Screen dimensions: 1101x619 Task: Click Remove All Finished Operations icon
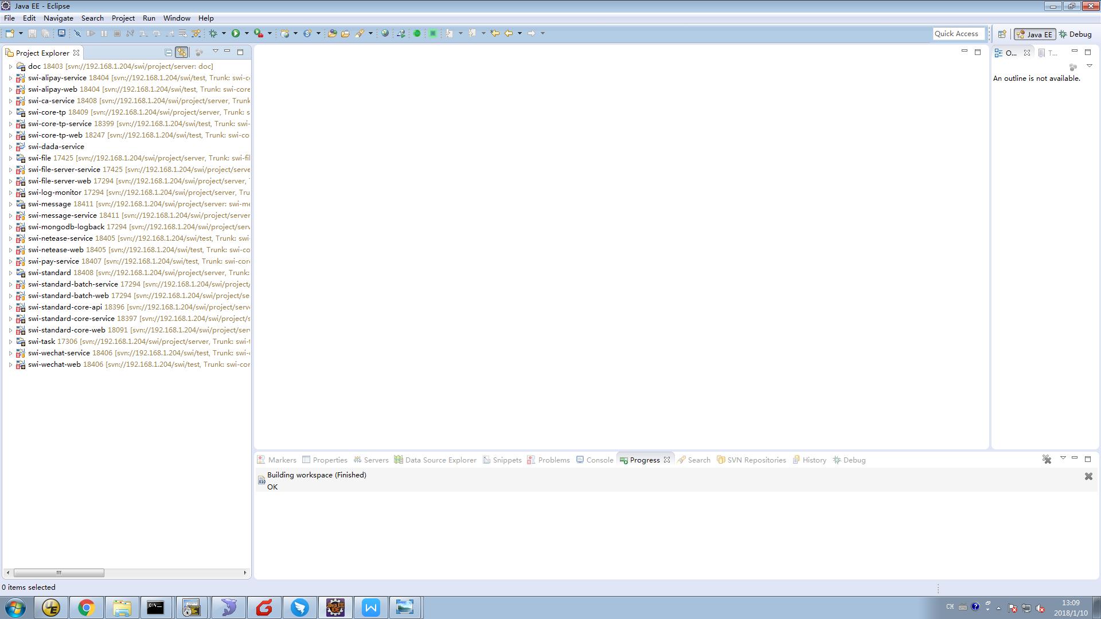[1047, 459]
